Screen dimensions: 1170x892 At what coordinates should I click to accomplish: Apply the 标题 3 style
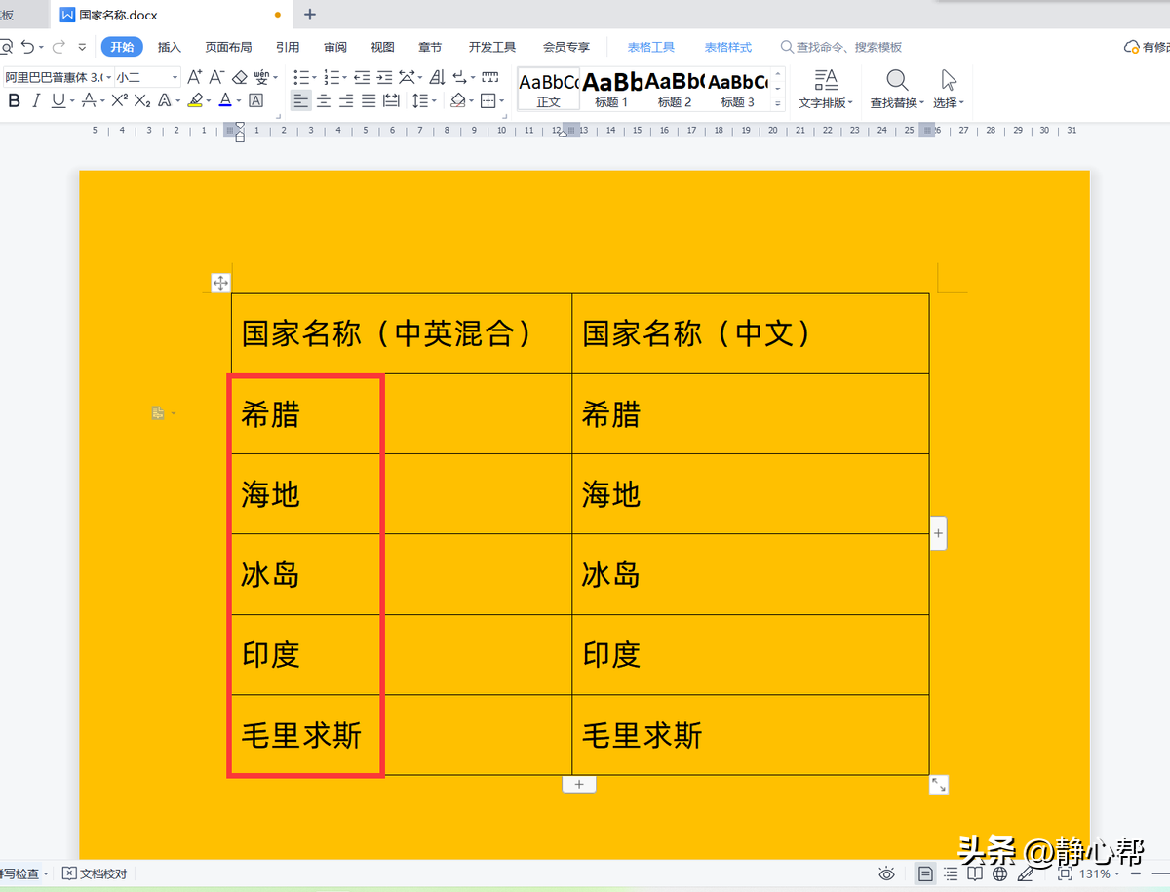click(738, 89)
